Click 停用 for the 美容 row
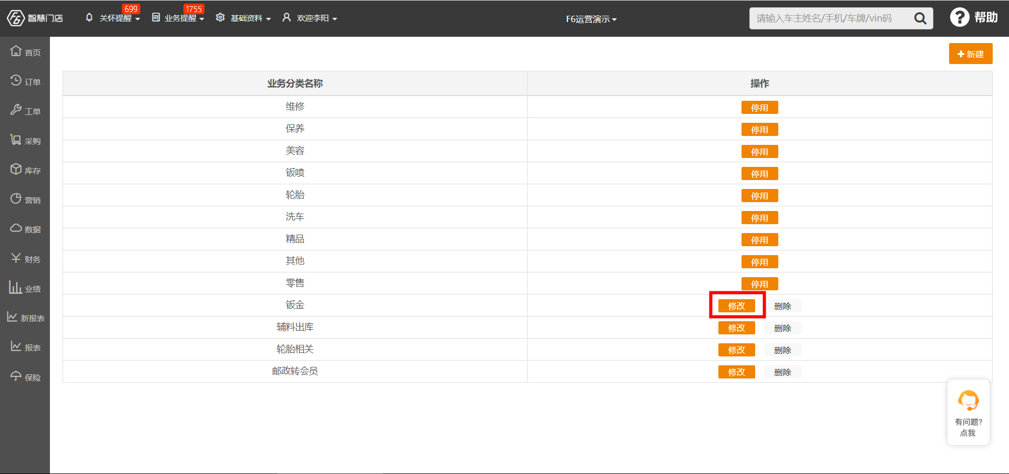 coord(759,152)
